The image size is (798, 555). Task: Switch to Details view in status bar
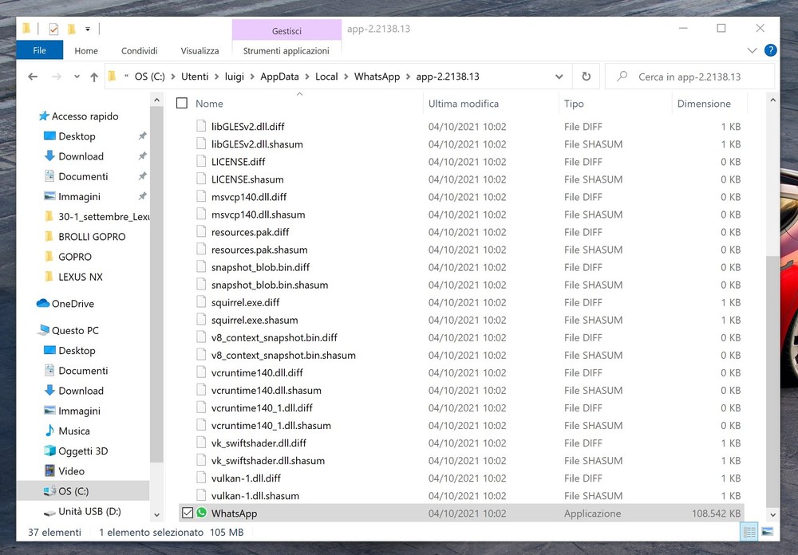click(x=749, y=532)
